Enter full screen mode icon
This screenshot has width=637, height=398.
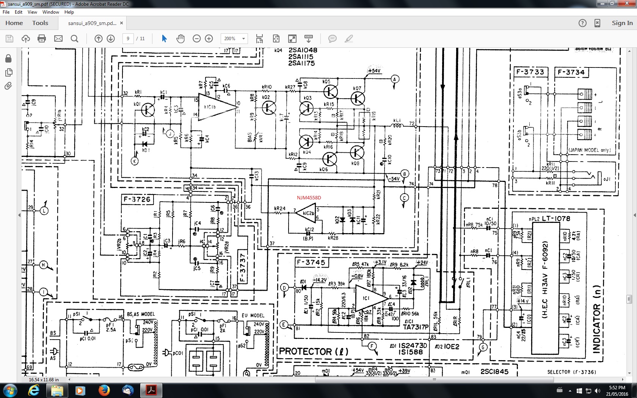tap(292, 39)
